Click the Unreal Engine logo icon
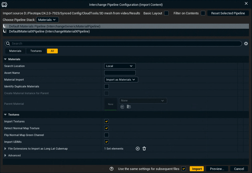The height and width of the screenshot is (173, 252). pyautogui.click(x=4, y=5)
